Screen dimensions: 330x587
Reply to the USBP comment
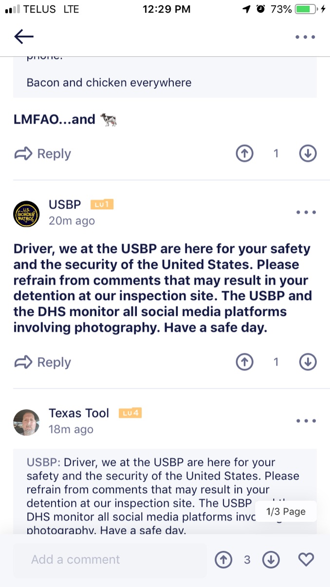(x=43, y=362)
